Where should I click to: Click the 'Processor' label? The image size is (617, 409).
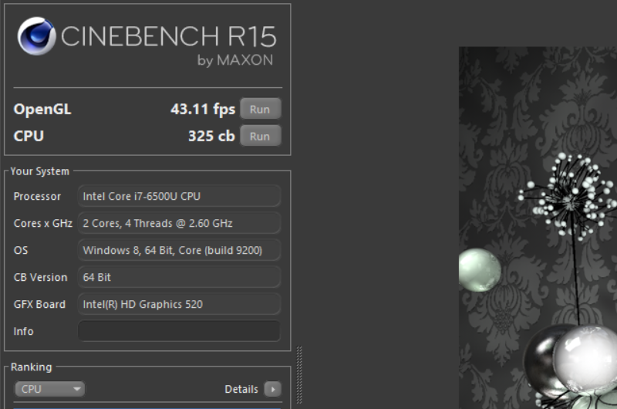point(37,196)
